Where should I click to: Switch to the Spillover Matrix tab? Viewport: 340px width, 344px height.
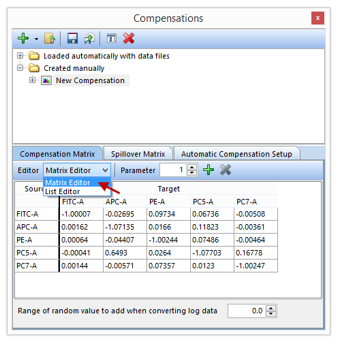coord(138,154)
